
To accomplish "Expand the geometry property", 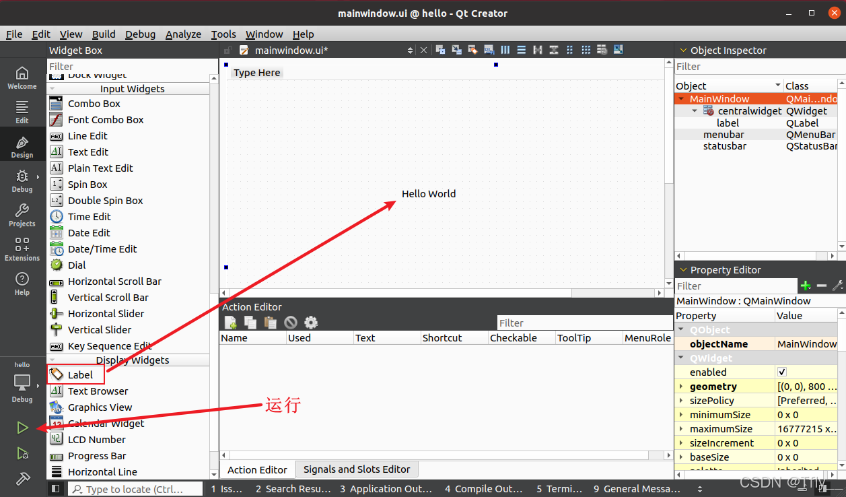I will pos(681,387).
